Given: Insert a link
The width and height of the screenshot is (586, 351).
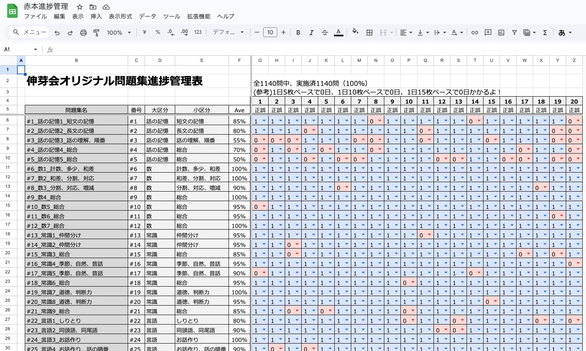Looking at the screenshot, I should click(x=475, y=32).
